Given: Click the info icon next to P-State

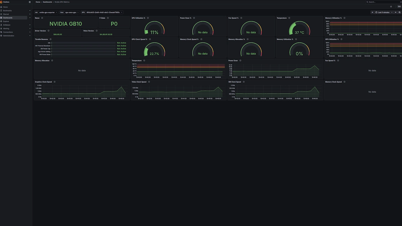Looking at the screenshot, I should (x=108, y=18).
